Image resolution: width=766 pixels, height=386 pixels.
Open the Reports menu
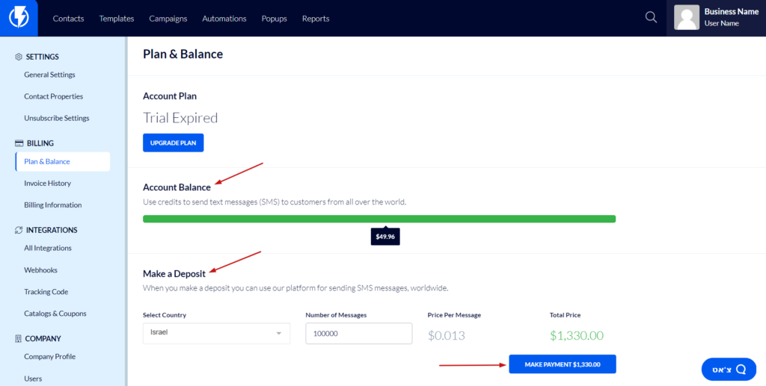(x=316, y=19)
